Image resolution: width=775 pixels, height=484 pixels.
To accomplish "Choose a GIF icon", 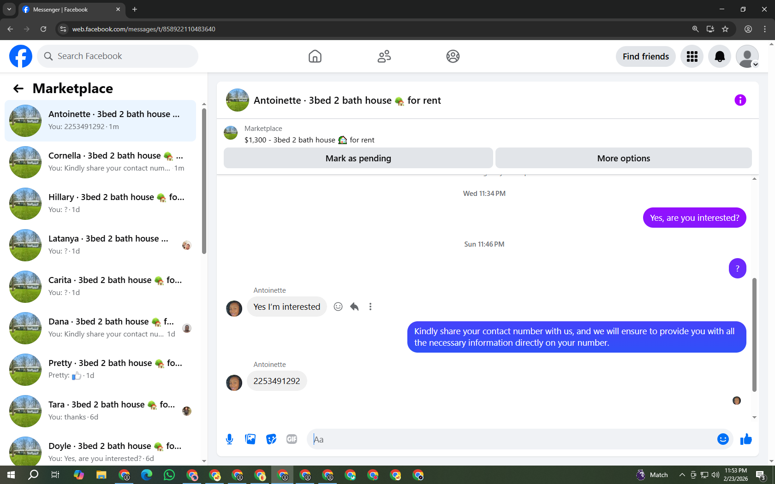I will (x=292, y=439).
